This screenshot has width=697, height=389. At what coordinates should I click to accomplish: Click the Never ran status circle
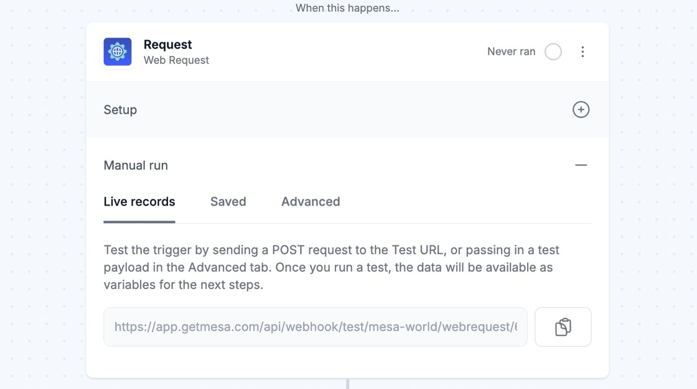pos(553,52)
